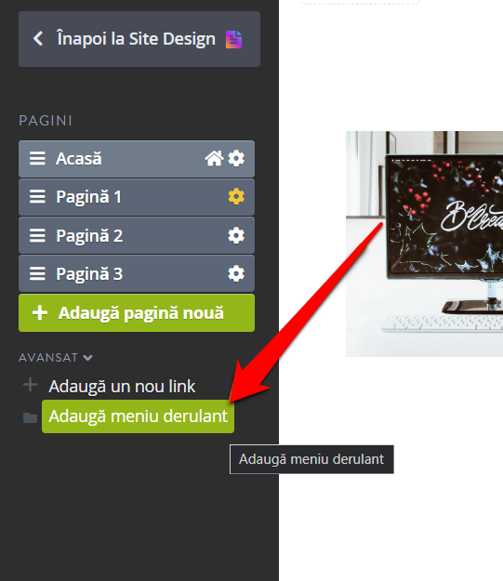503x581 pixels.
Task: Click the hamburger handle of Pagină 2
Action: pos(37,235)
